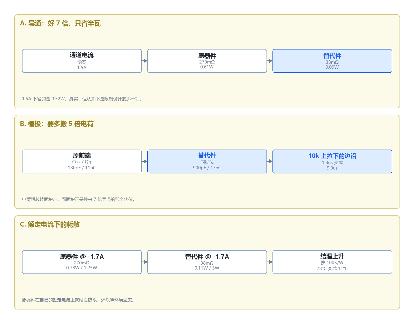The width and height of the screenshot is (414, 324).
Task: Click the '稳态' label under 通道电流
Action: coord(82,62)
